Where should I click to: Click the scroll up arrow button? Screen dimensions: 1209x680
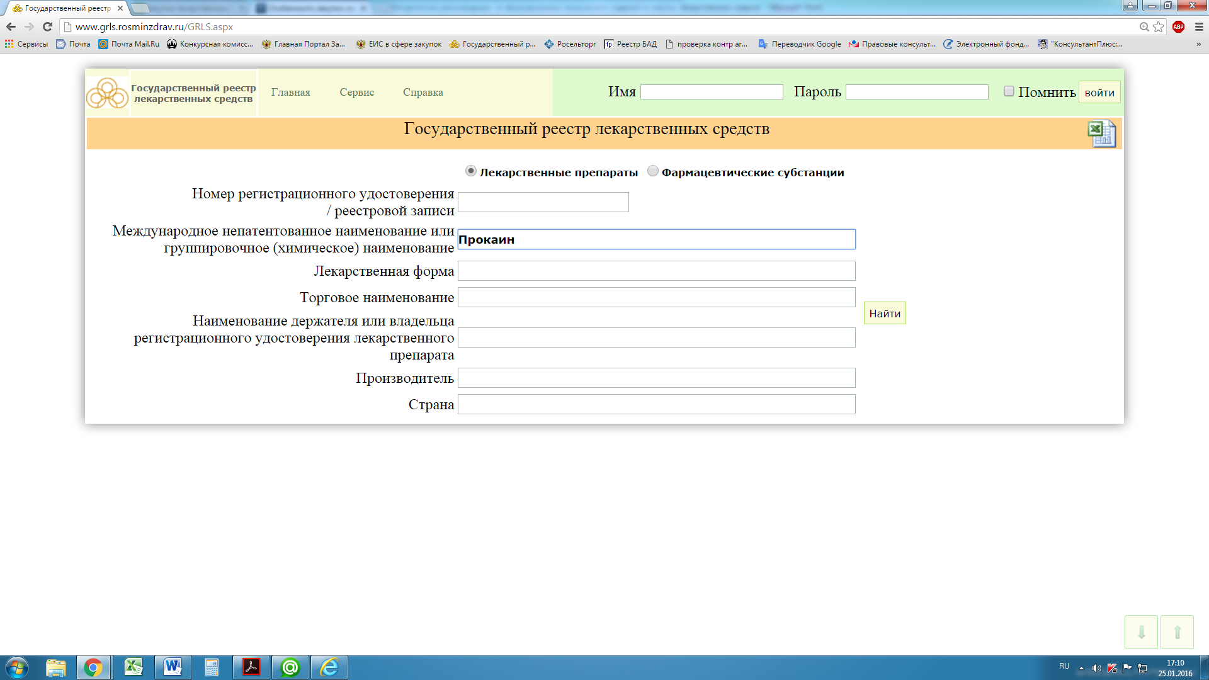point(1177,632)
